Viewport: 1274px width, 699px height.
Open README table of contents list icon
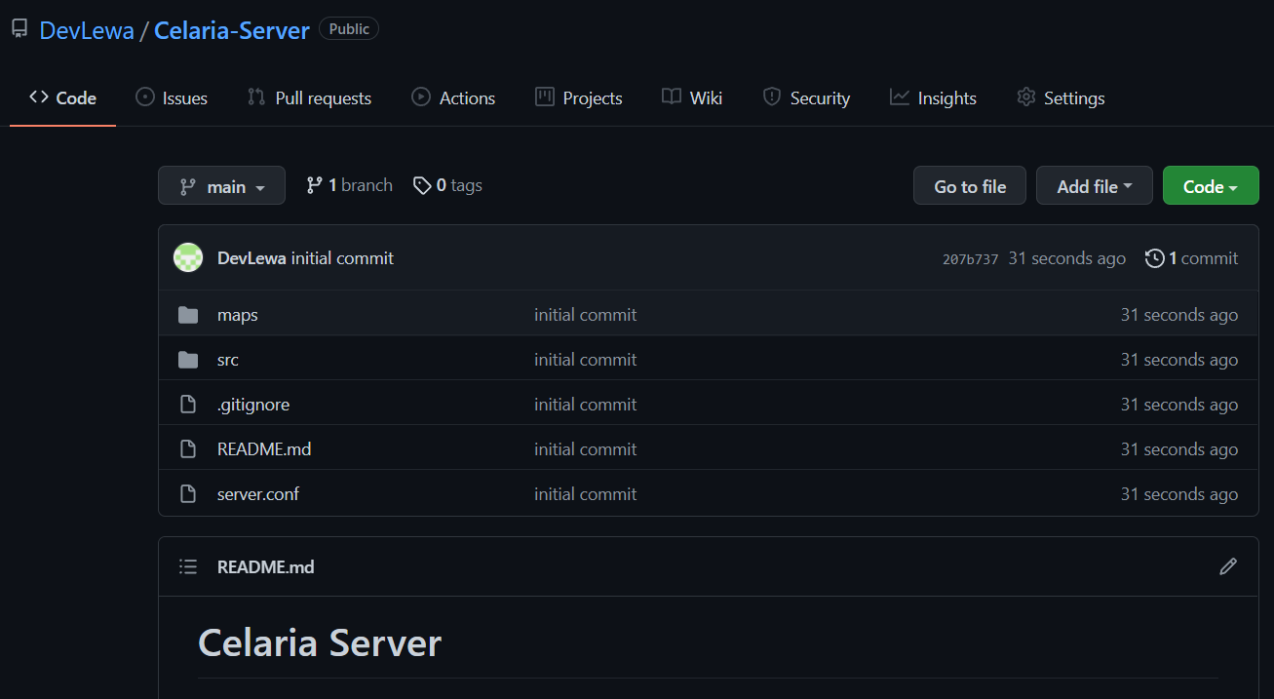(x=188, y=566)
